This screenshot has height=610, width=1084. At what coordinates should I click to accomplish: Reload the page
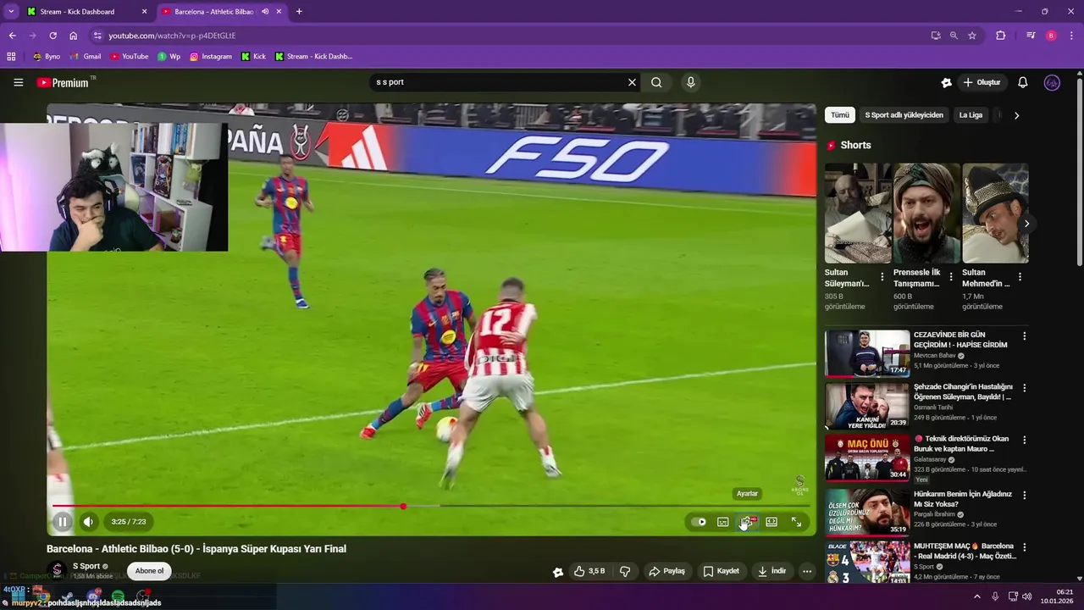pyautogui.click(x=53, y=36)
